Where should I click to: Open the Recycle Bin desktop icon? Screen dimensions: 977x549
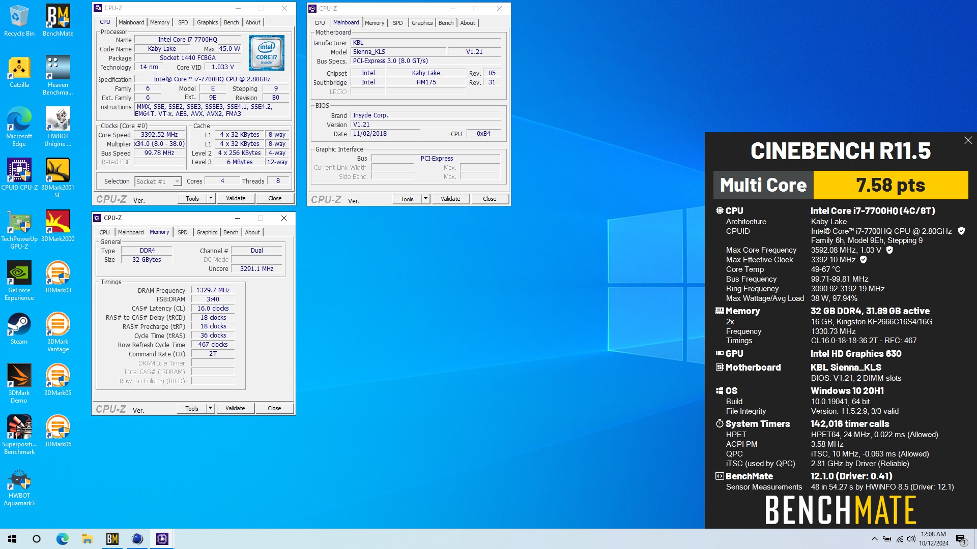click(19, 21)
